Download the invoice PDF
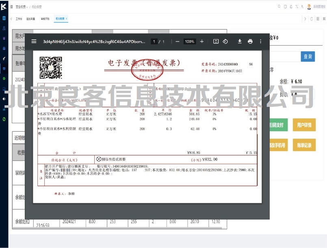The height and width of the screenshot is (248, 327). pyautogui.click(x=240, y=41)
